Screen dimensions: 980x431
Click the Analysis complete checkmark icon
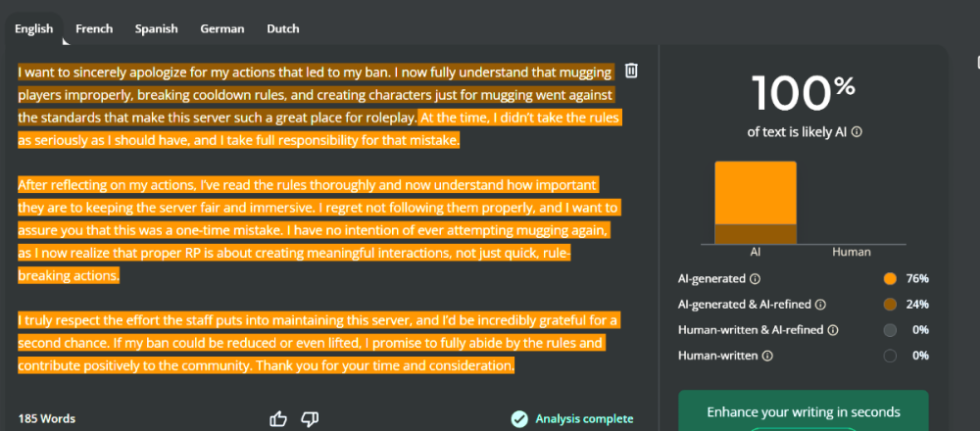tap(519, 418)
